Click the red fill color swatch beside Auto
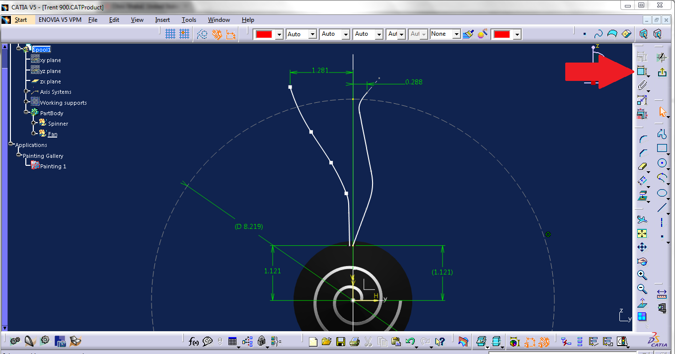675x354 pixels. click(x=264, y=34)
